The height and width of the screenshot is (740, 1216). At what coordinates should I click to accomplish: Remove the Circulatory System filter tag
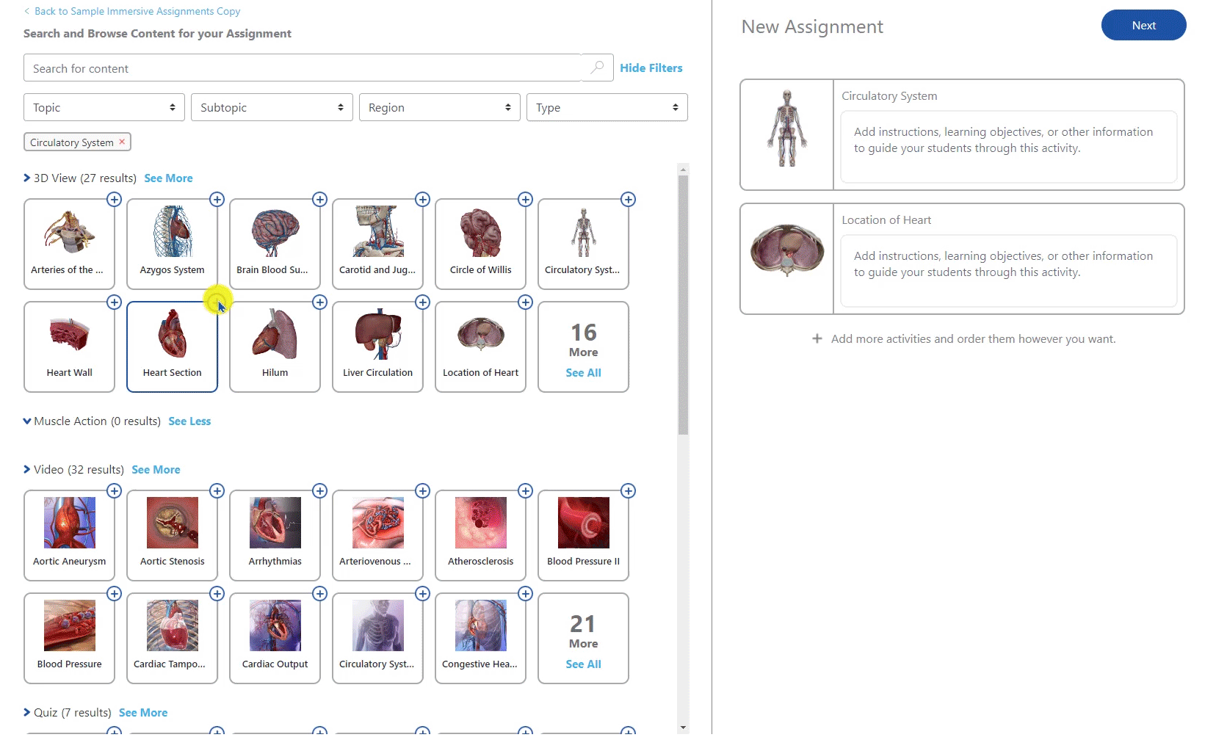click(x=122, y=142)
